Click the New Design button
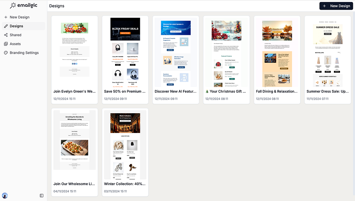The image size is (355, 201). point(336,6)
